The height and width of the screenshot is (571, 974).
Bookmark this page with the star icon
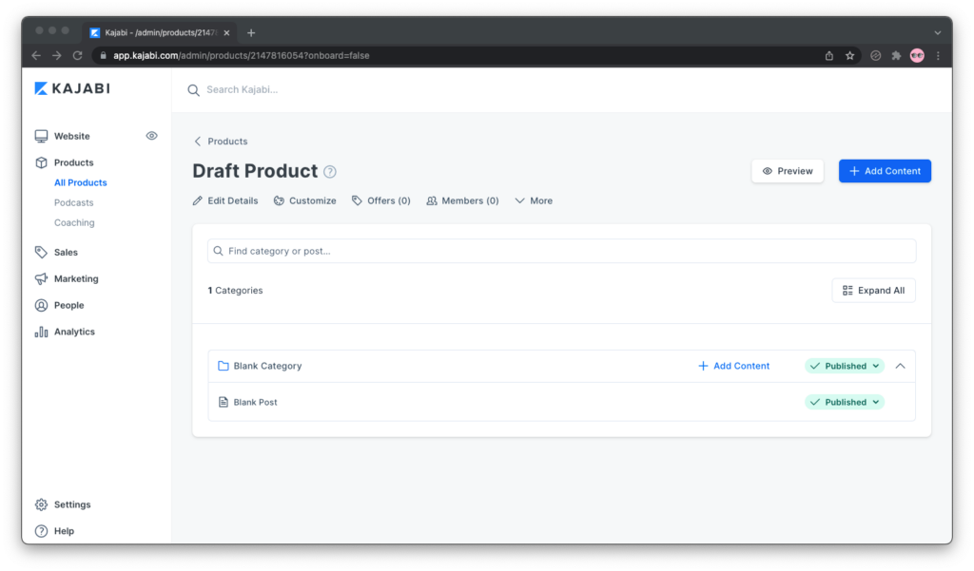pyautogui.click(x=849, y=56)
